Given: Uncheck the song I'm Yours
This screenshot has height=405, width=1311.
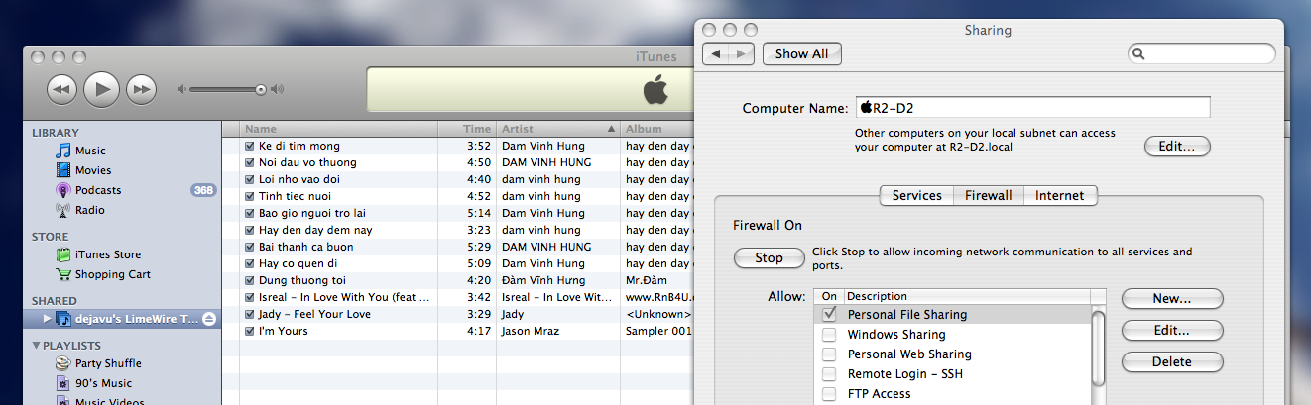Looking at the screenshot, I should coord(250,331).
